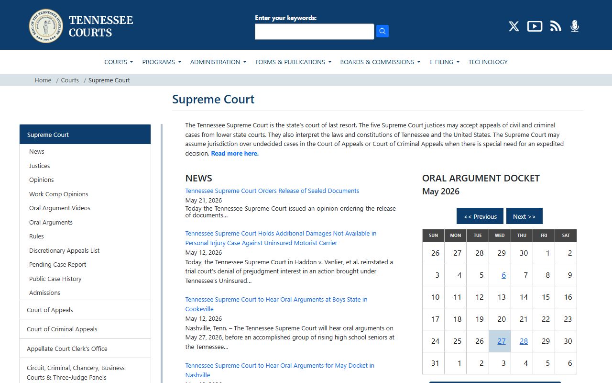Open Appellate Court Clerk's Office section

pos(85,349)
